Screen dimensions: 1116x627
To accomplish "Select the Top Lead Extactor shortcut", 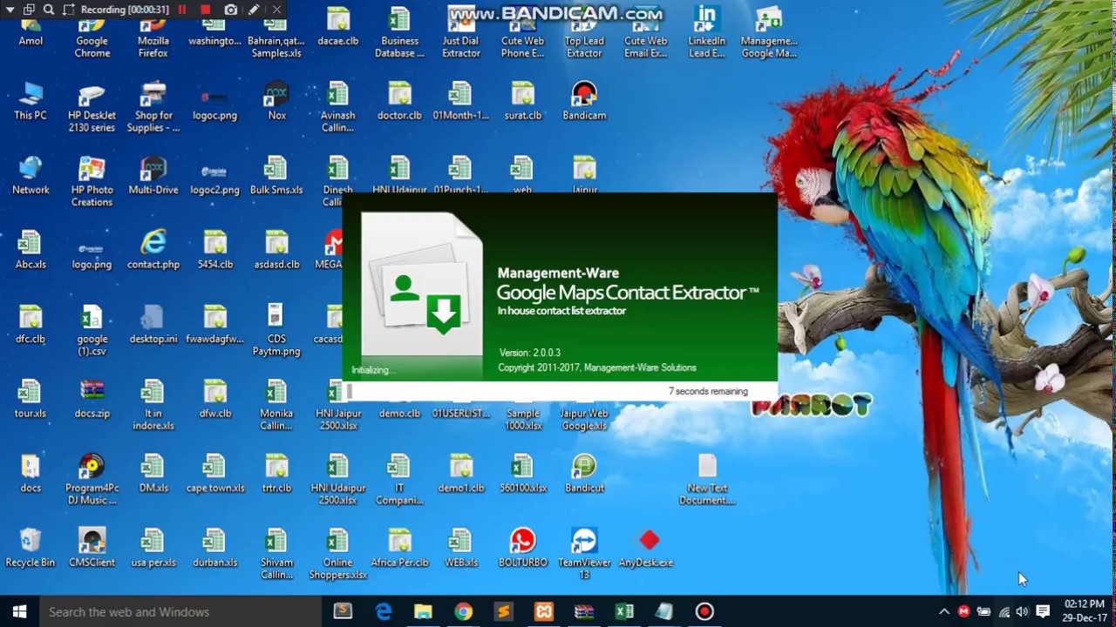I will (584, 33).
